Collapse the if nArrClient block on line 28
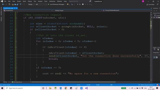 16,47
